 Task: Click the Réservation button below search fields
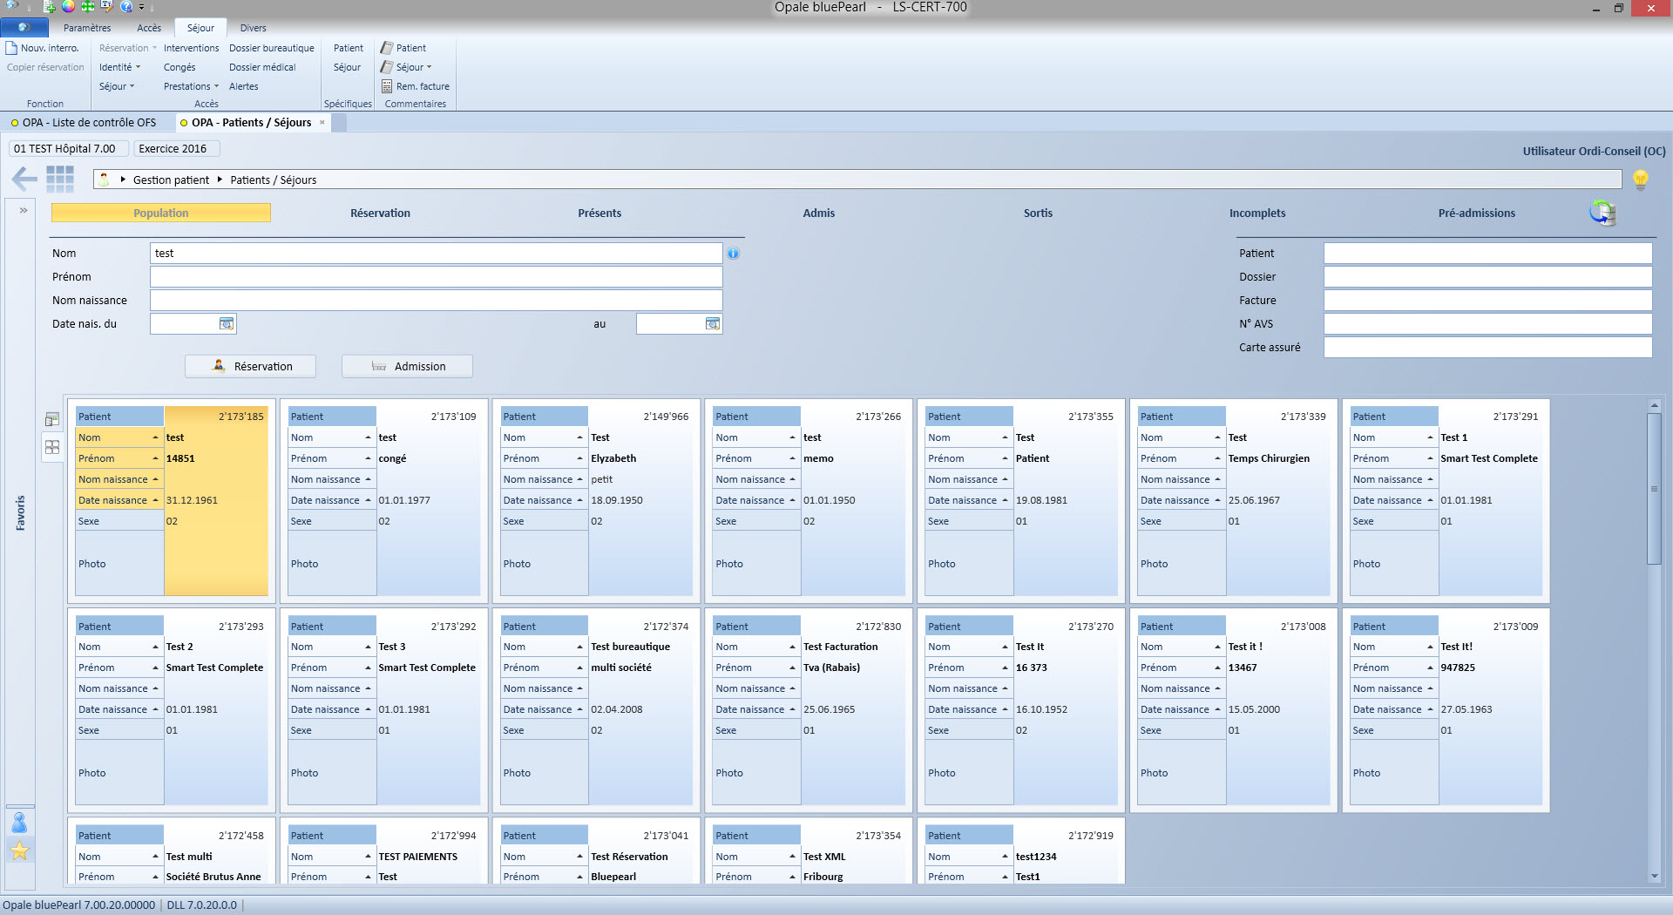point(250,366)
